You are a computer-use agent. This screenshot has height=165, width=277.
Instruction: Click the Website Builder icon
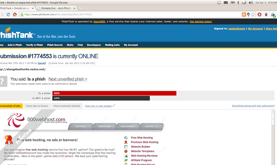[126, 147]
